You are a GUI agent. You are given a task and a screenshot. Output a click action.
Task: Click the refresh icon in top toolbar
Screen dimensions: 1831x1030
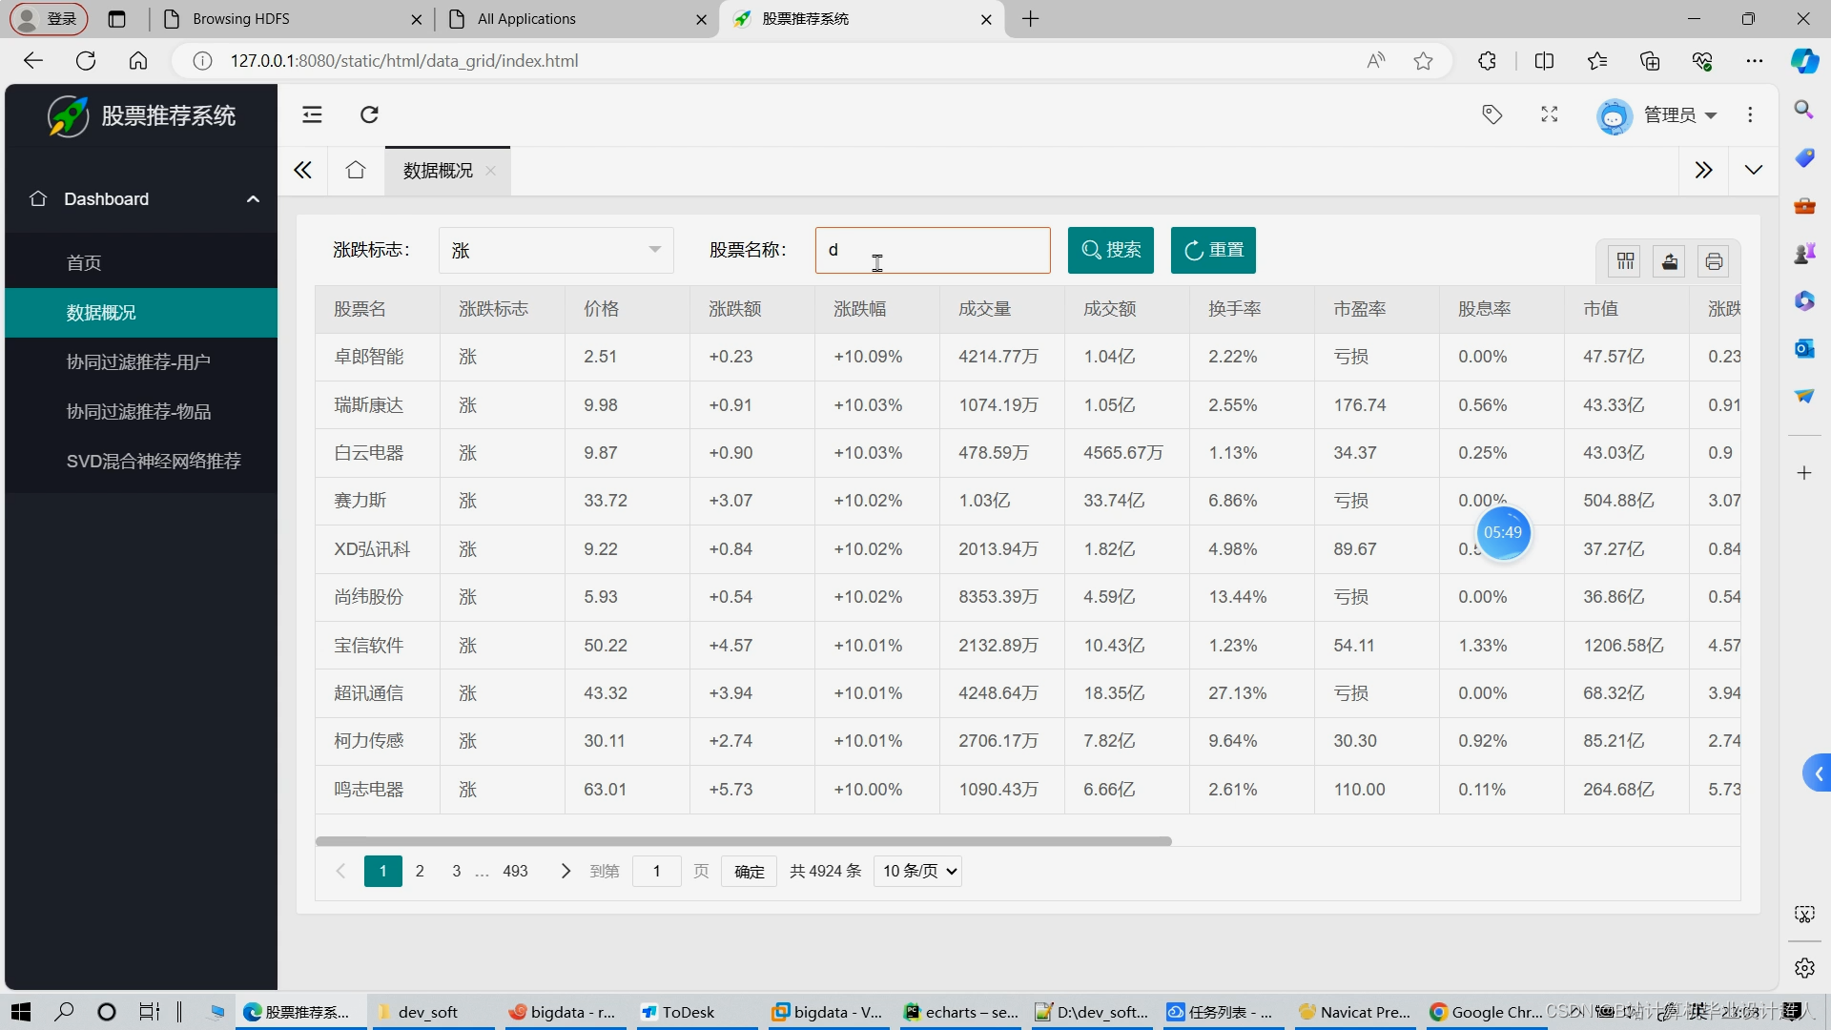[x=369, y=114]
